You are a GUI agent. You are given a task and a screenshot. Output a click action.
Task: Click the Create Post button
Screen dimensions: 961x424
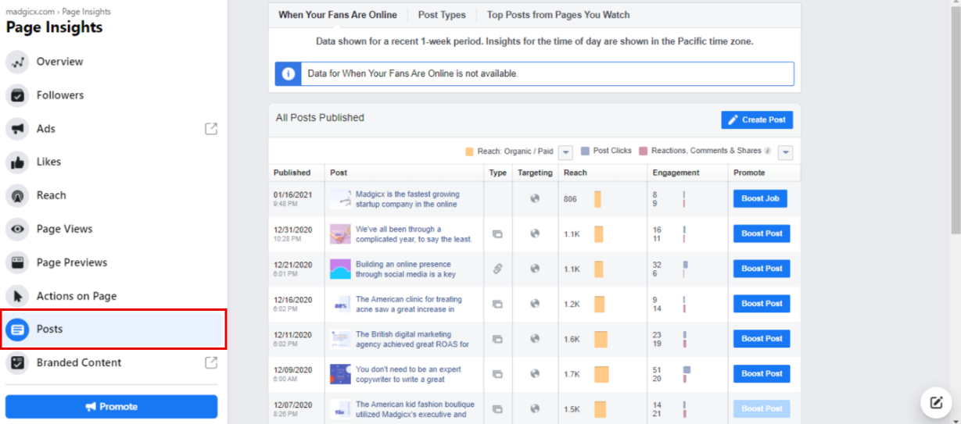coord(757,119)
